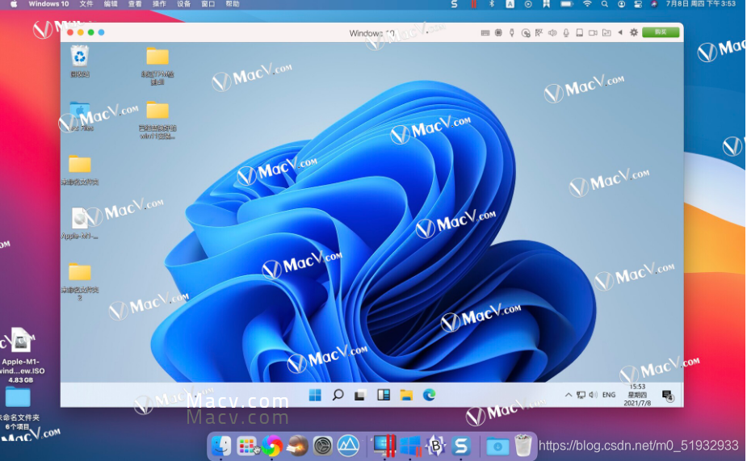The image size is (747, 461).
Task: Click the blue fourth window control button
Action: coord(101,32)
